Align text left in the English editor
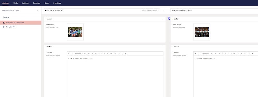Image resolution: width=258 pixels, height=97 pixels. [85, 54]
